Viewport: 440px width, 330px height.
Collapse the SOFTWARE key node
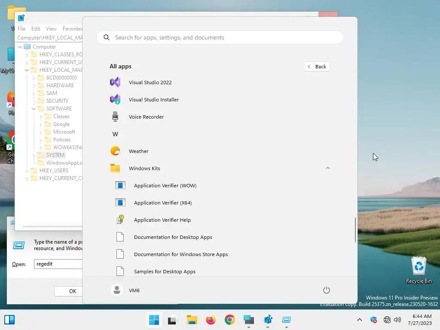point(34,109)
